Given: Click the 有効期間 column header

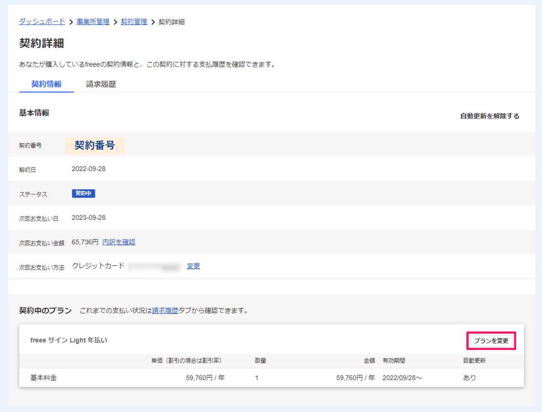Looking at the screenshot, I should (x=394, y=361).
